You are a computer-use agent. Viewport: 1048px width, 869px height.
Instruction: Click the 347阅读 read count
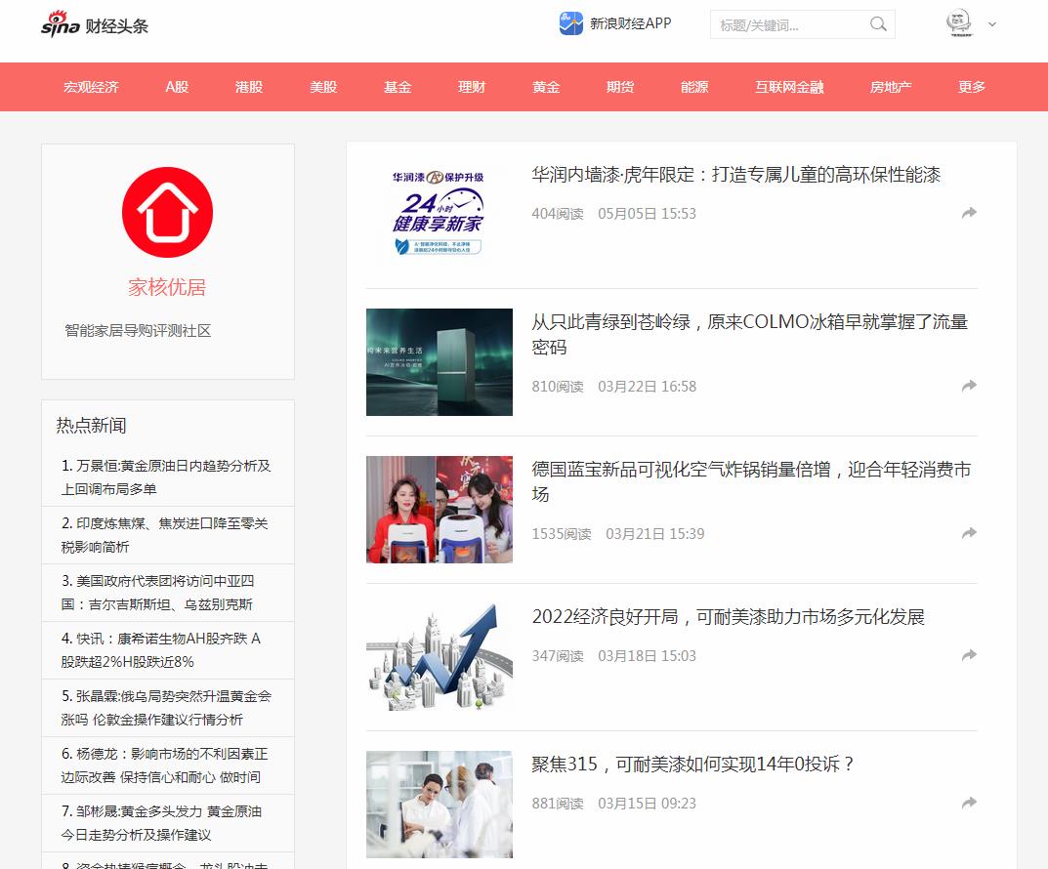click(x=558, y=656)
